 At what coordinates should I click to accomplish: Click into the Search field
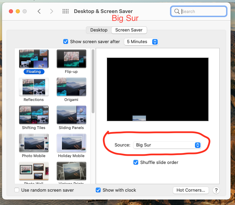click(x=199, y=11)
